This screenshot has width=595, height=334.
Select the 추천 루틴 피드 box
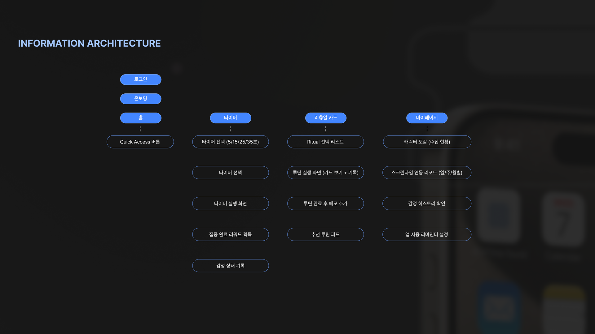pyautogui.click(x=325, y=234)
